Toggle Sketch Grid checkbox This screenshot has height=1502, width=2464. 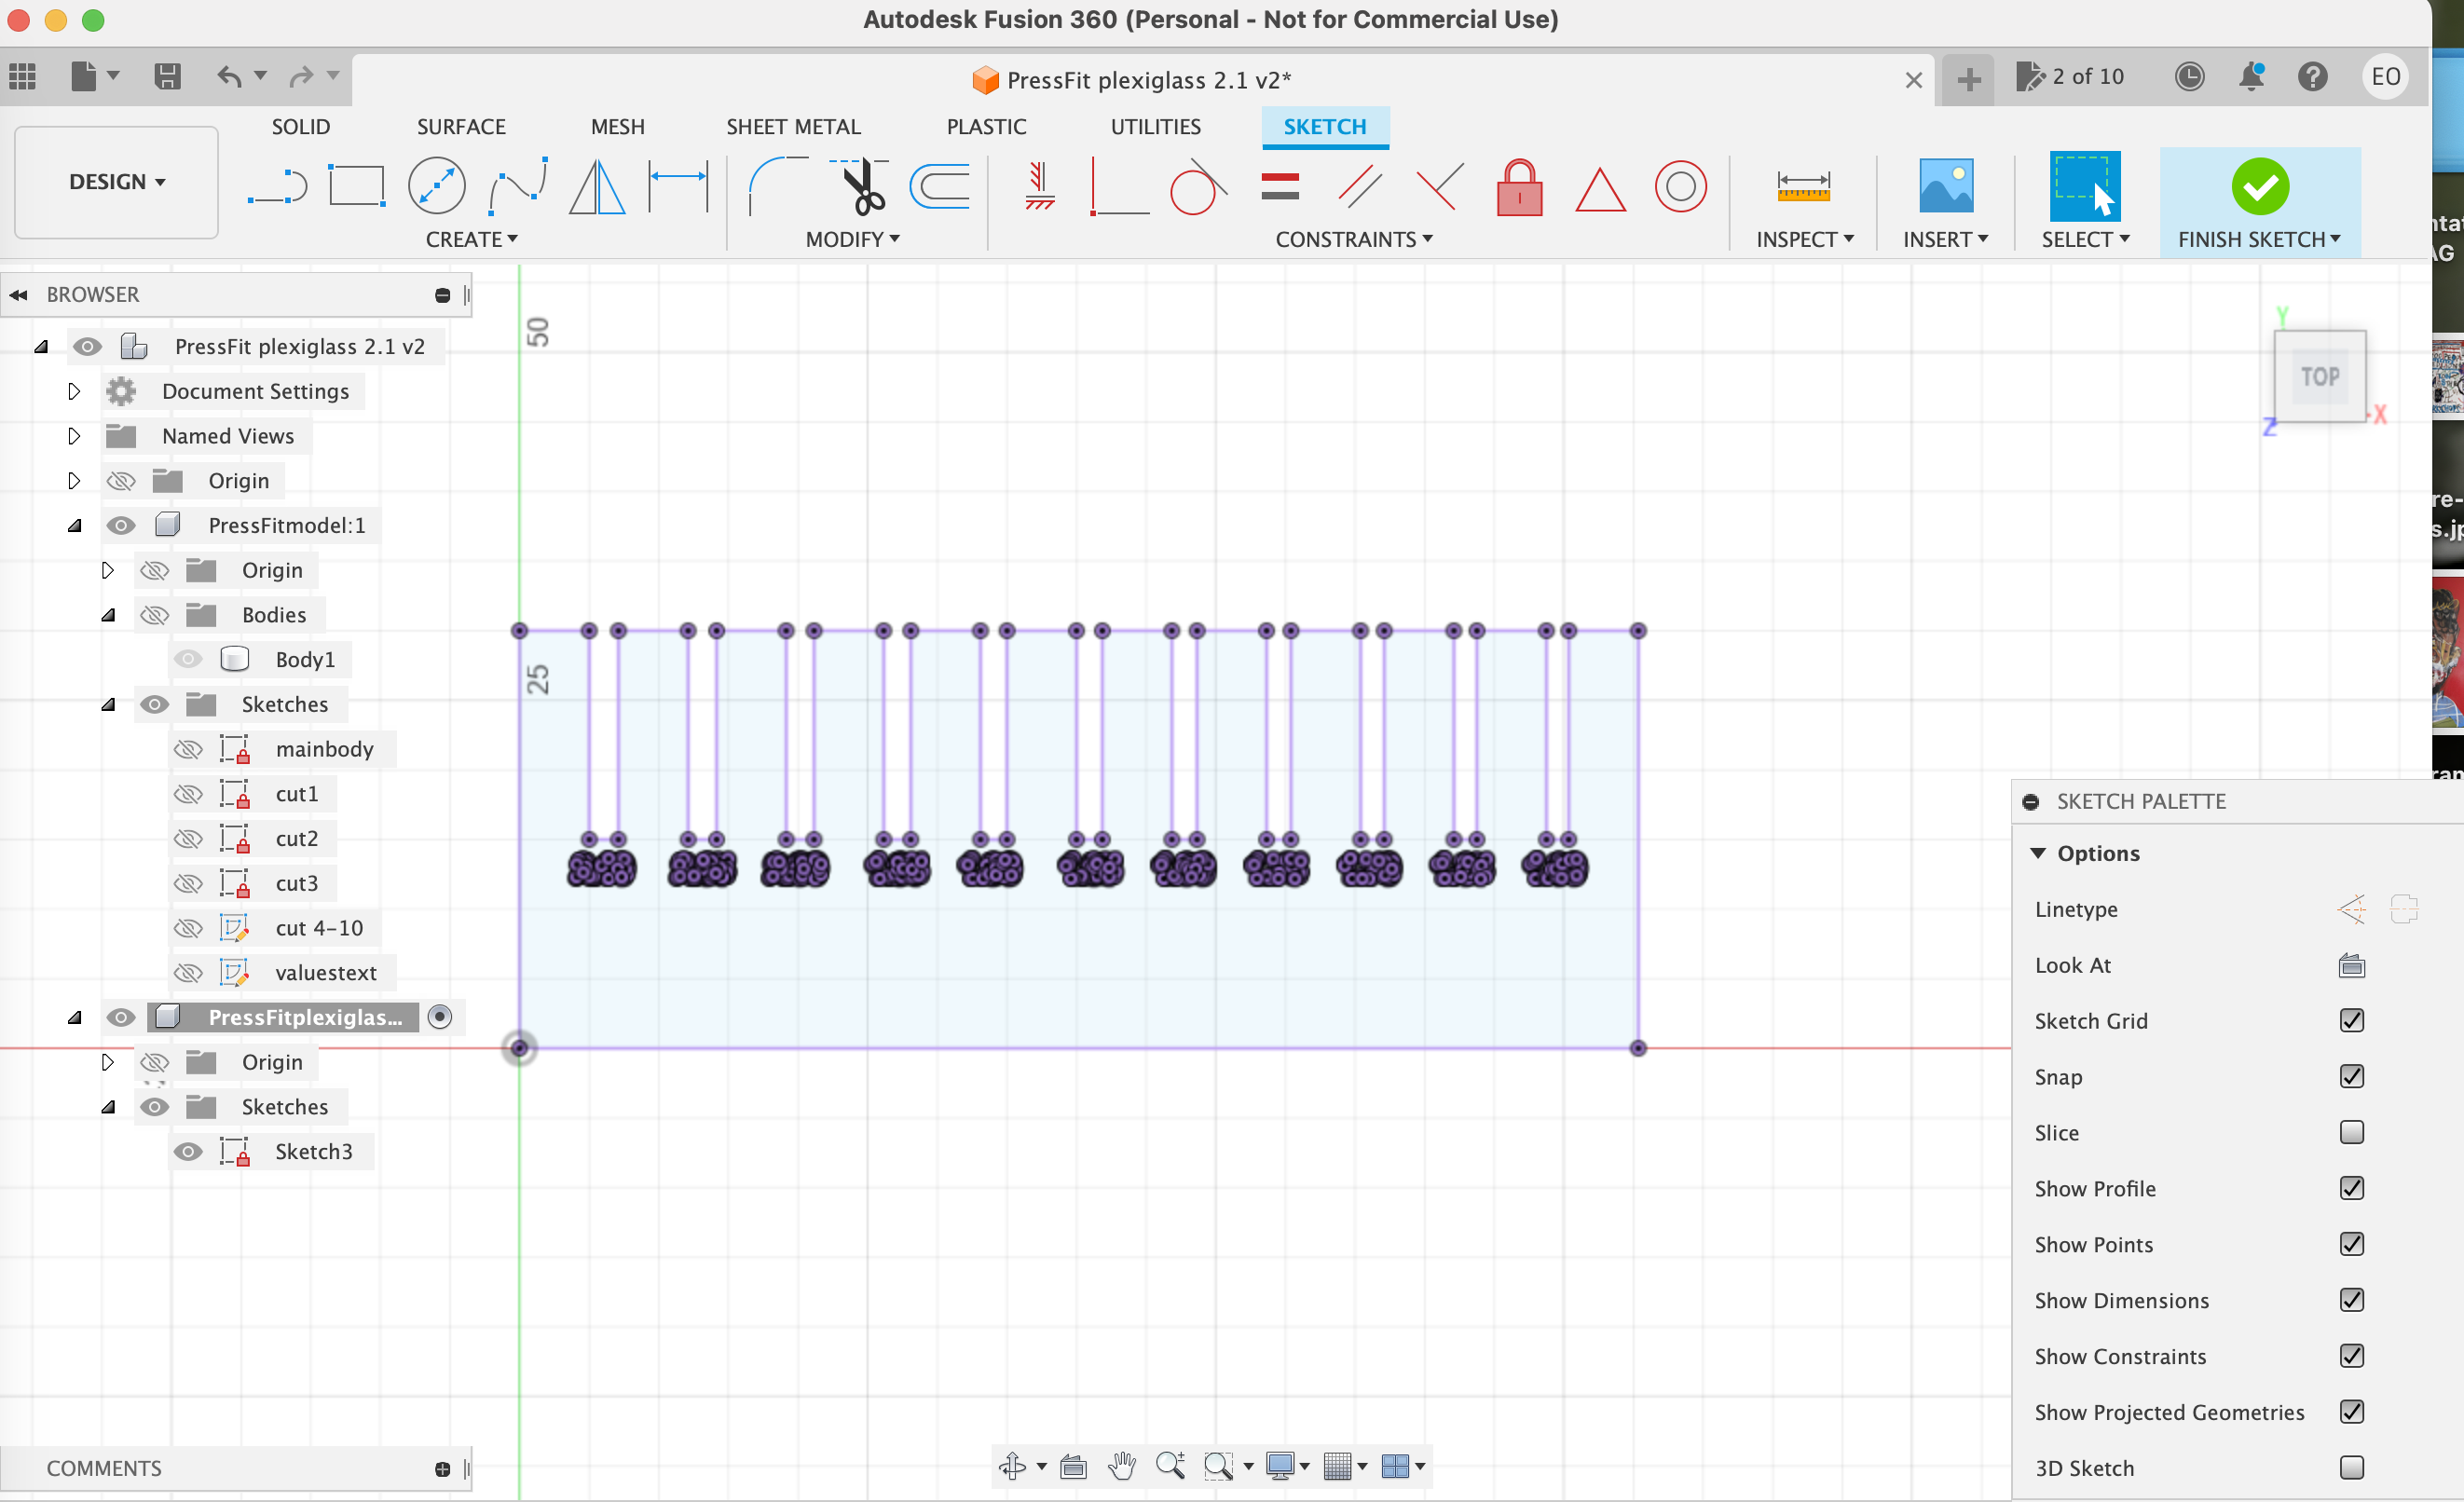2353,1020
